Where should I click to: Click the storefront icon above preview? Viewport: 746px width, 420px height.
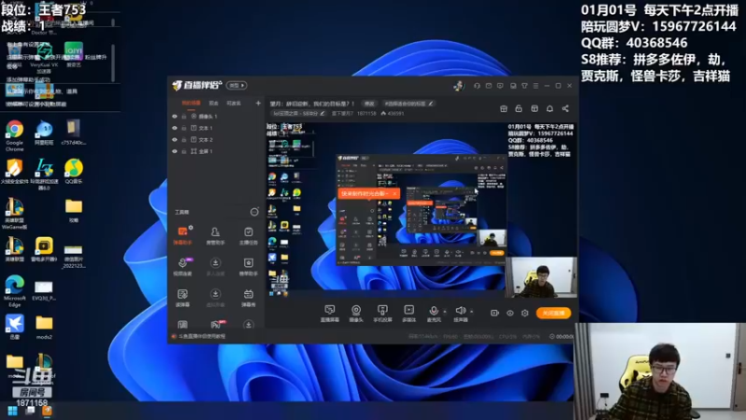(534, 108)
